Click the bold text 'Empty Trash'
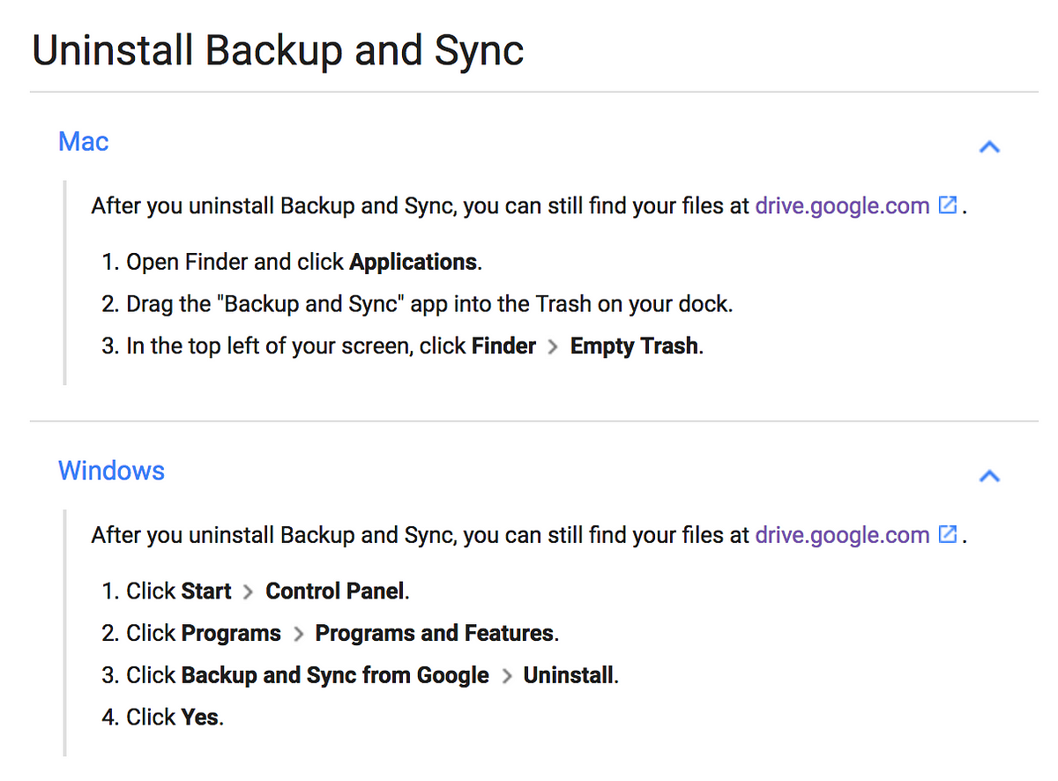Image resolution: width=1058 pixels, height=781 pixels. click(x=635, y=346)
